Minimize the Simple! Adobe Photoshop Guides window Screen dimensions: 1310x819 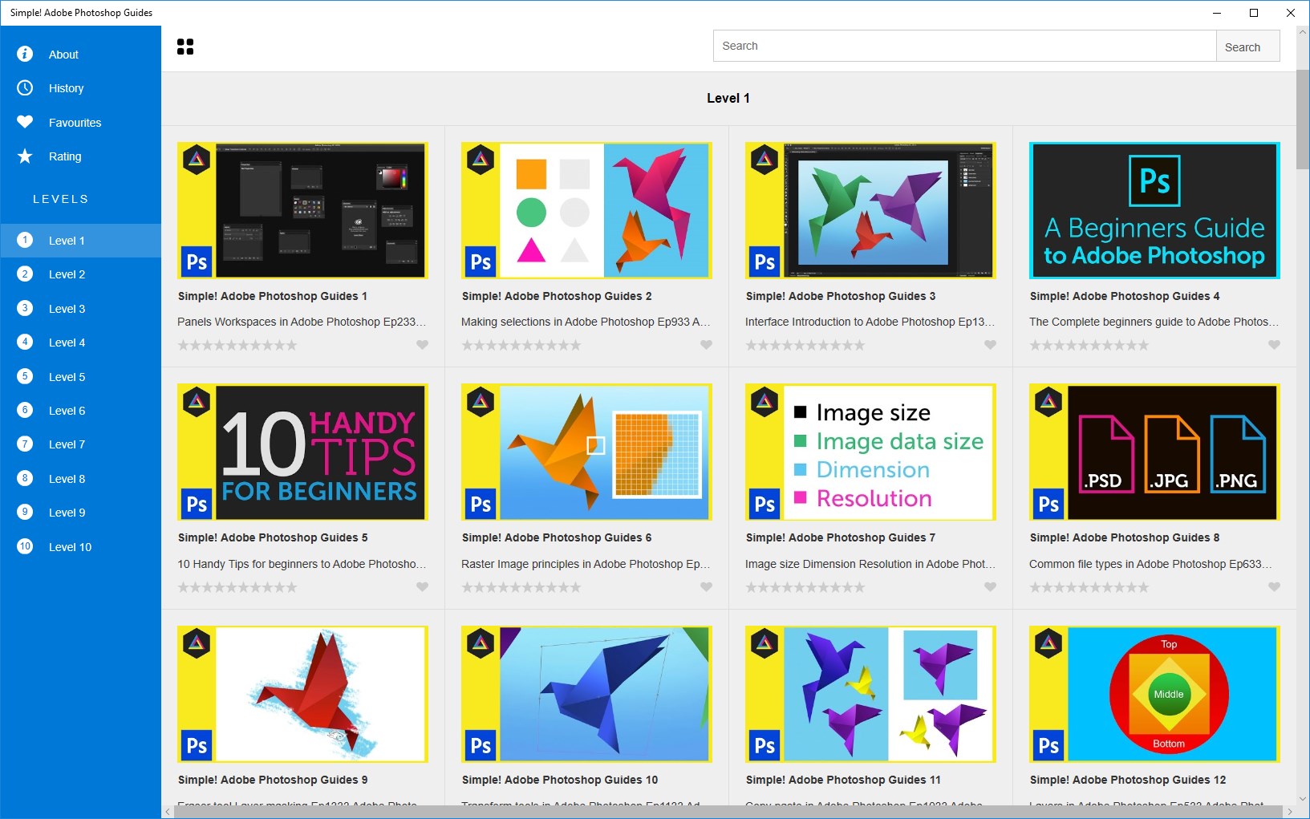click(x=1217, y=13)
